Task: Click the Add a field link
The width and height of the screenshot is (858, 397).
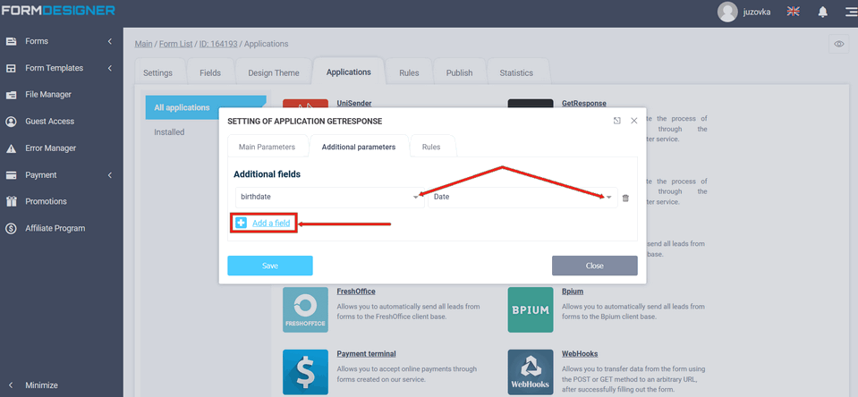Action: coord(270,223)
